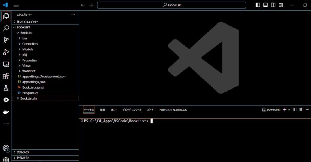Delete the terminal with trash icon
This screenshot has height=162, width=311.
[300, 110]
